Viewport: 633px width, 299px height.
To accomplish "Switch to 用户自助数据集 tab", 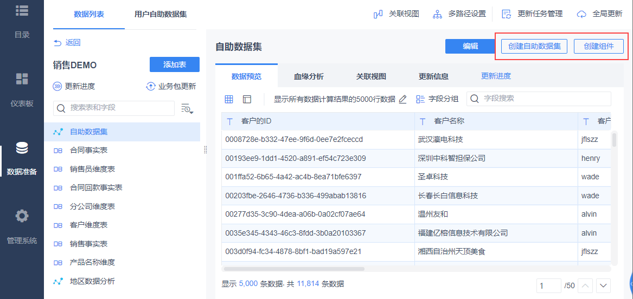I will (x=161, y=15).
